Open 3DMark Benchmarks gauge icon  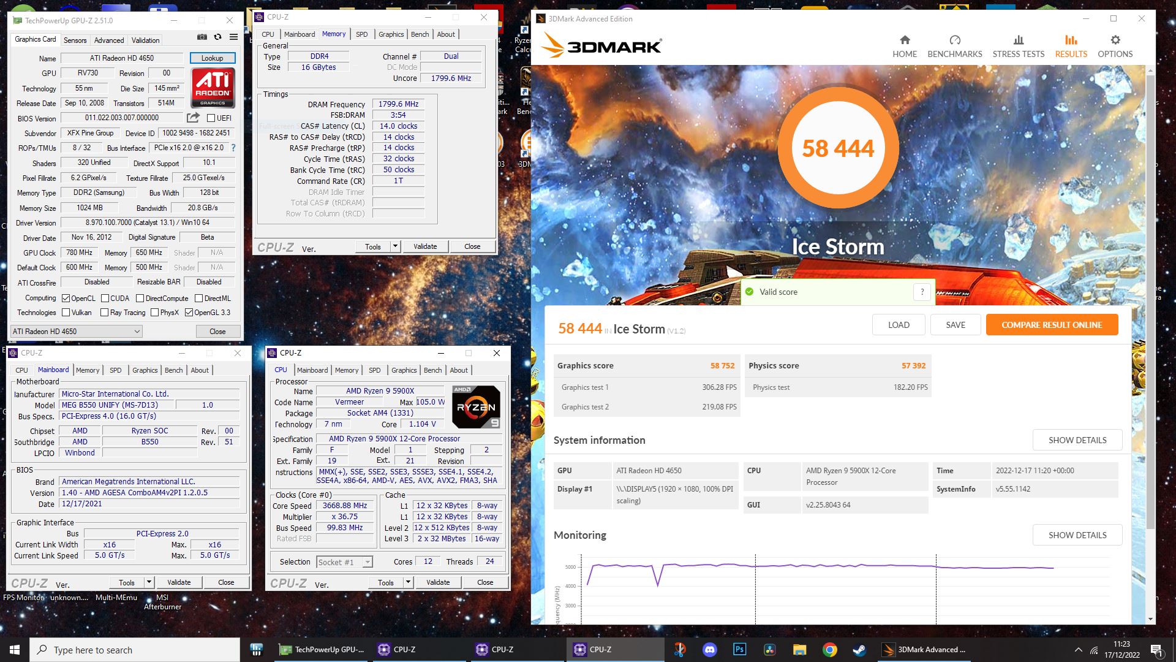coord(955,40)
